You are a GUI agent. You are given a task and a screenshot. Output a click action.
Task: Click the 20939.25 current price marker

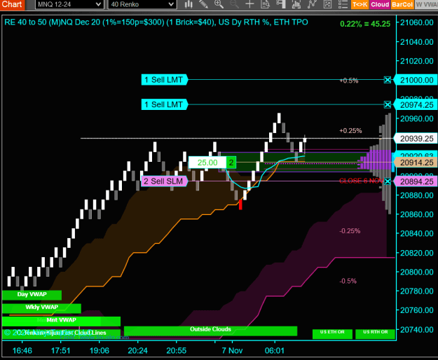pyautogui.click(x=416, y=139)
